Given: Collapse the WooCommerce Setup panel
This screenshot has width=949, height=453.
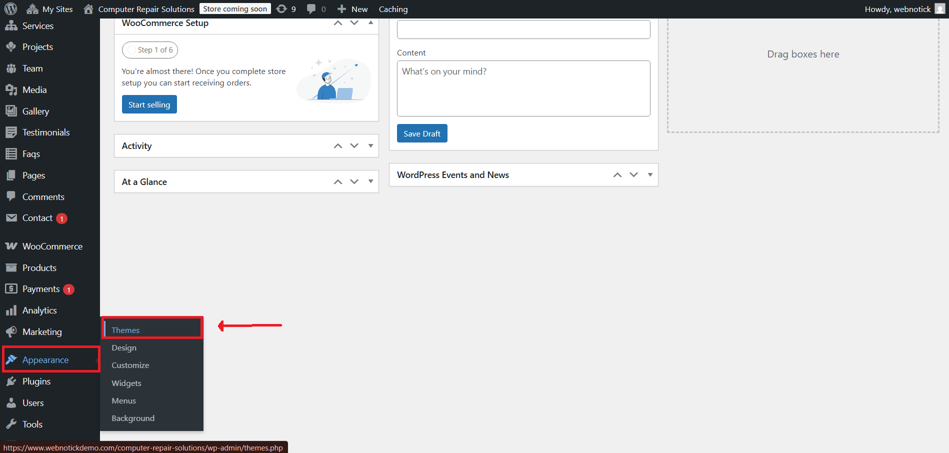Looking at the screenshot, I should pyautogui.click(x=370, y=23).
